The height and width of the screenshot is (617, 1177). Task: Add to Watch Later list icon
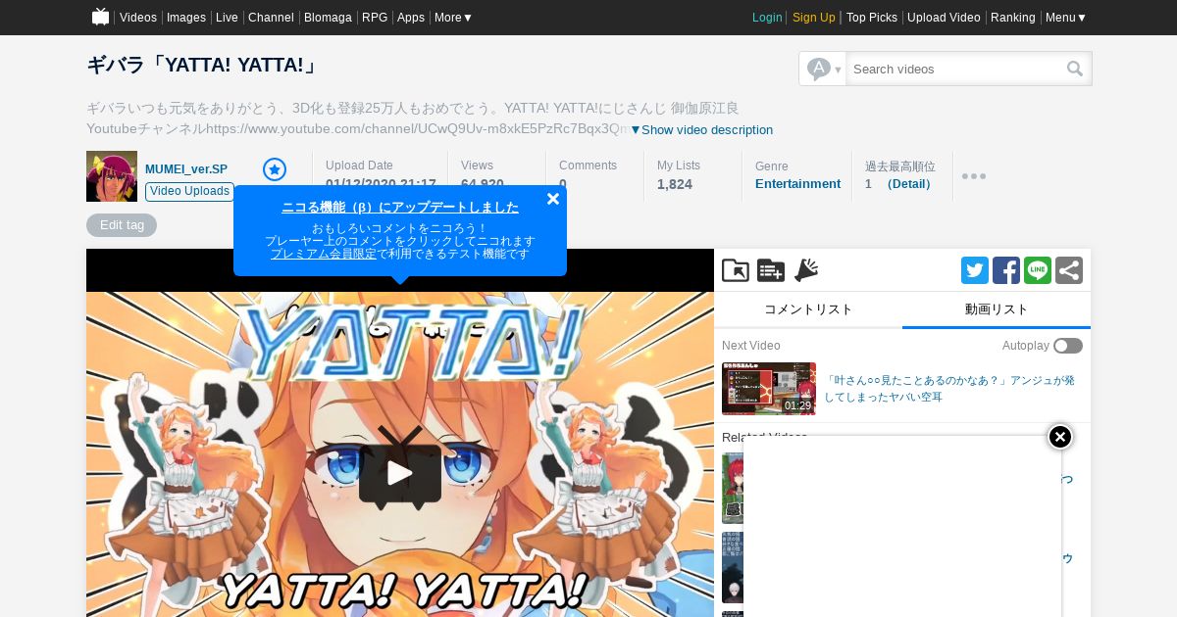[771, 270]
